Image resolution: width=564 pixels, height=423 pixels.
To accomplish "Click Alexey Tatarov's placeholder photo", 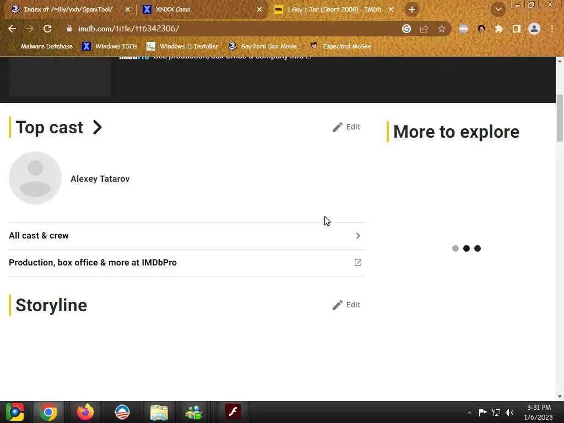I will pyautogui.click(x=35, y=178).
